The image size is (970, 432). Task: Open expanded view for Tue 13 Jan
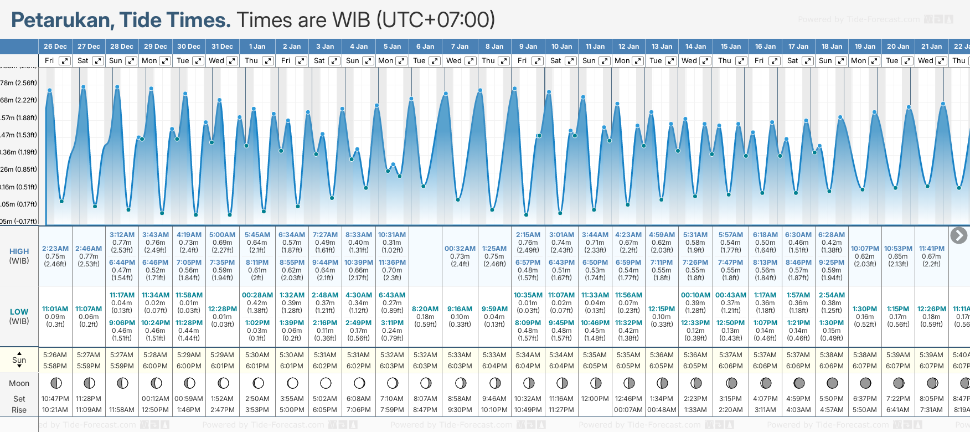(x=670, y=61)
